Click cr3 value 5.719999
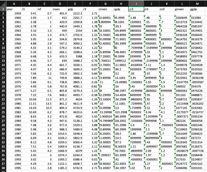207x172 pixels. pyautogui.click(x=136, y=108)
